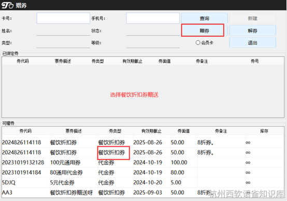Select coupon code 20231019132128

coord(23,162)
